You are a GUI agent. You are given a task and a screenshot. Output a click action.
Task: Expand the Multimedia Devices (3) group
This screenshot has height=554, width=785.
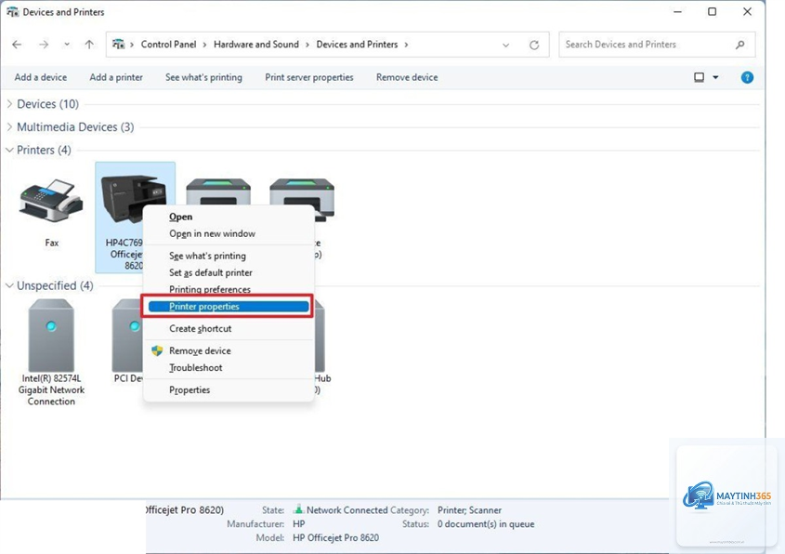click(9, 126)
